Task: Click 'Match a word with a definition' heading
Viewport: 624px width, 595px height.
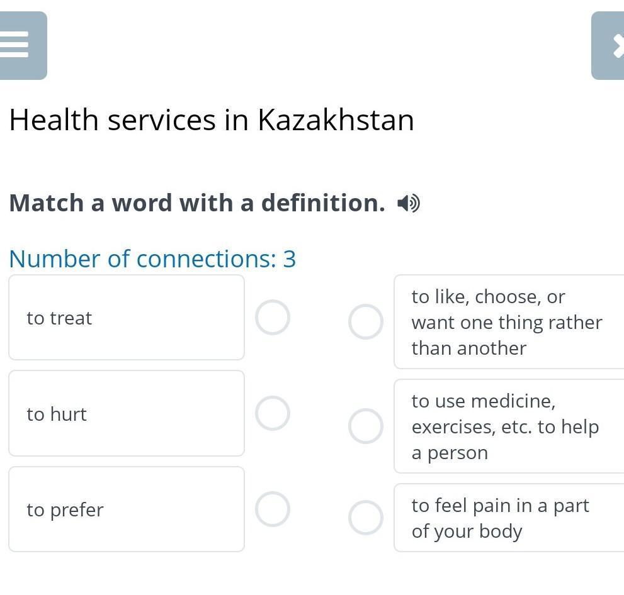Action: 196,203
